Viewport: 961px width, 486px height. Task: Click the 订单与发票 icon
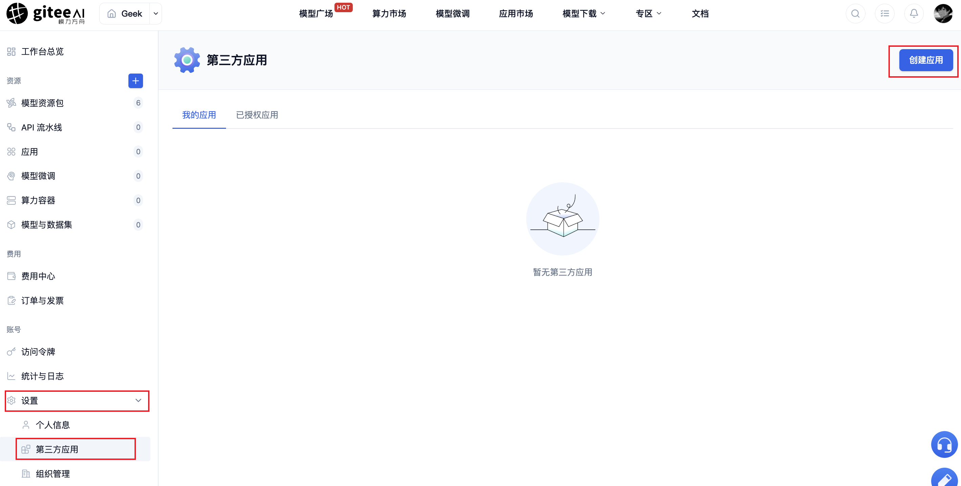[11, 301]
